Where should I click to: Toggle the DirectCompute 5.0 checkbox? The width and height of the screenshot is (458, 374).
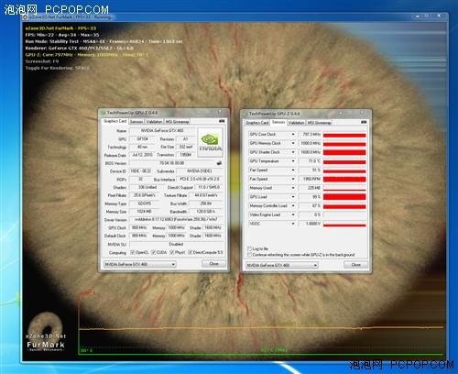coord(190,252)
